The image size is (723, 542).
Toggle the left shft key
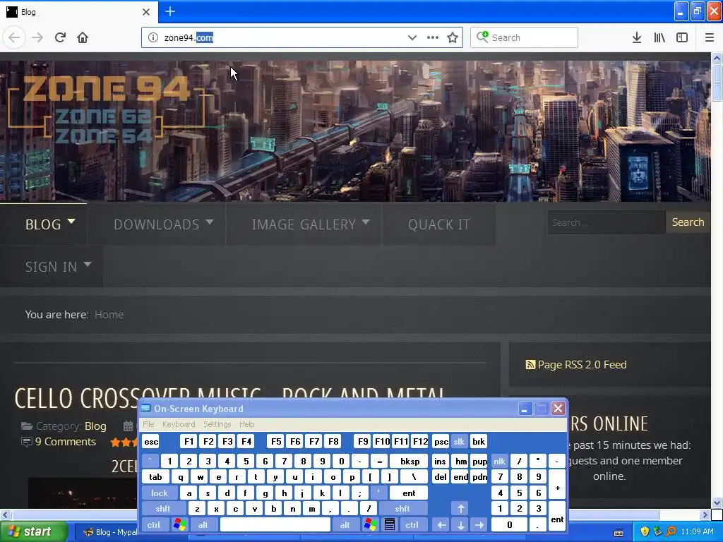[163, 509]
